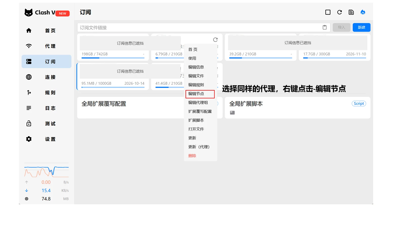Choose red 删除 delete in context menu
405x227 pixels.
(x=200, y=156)
